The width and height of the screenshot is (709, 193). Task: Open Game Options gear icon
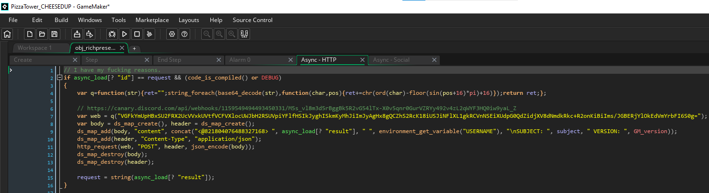click(172, 34)
